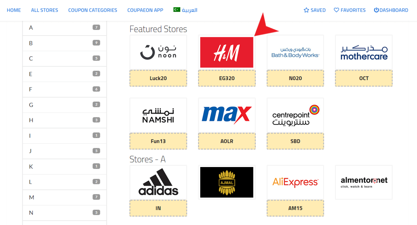Reveal the EG320 coupon code
Viewport: 417px width, 225px height.
click(x=227, y=78)
